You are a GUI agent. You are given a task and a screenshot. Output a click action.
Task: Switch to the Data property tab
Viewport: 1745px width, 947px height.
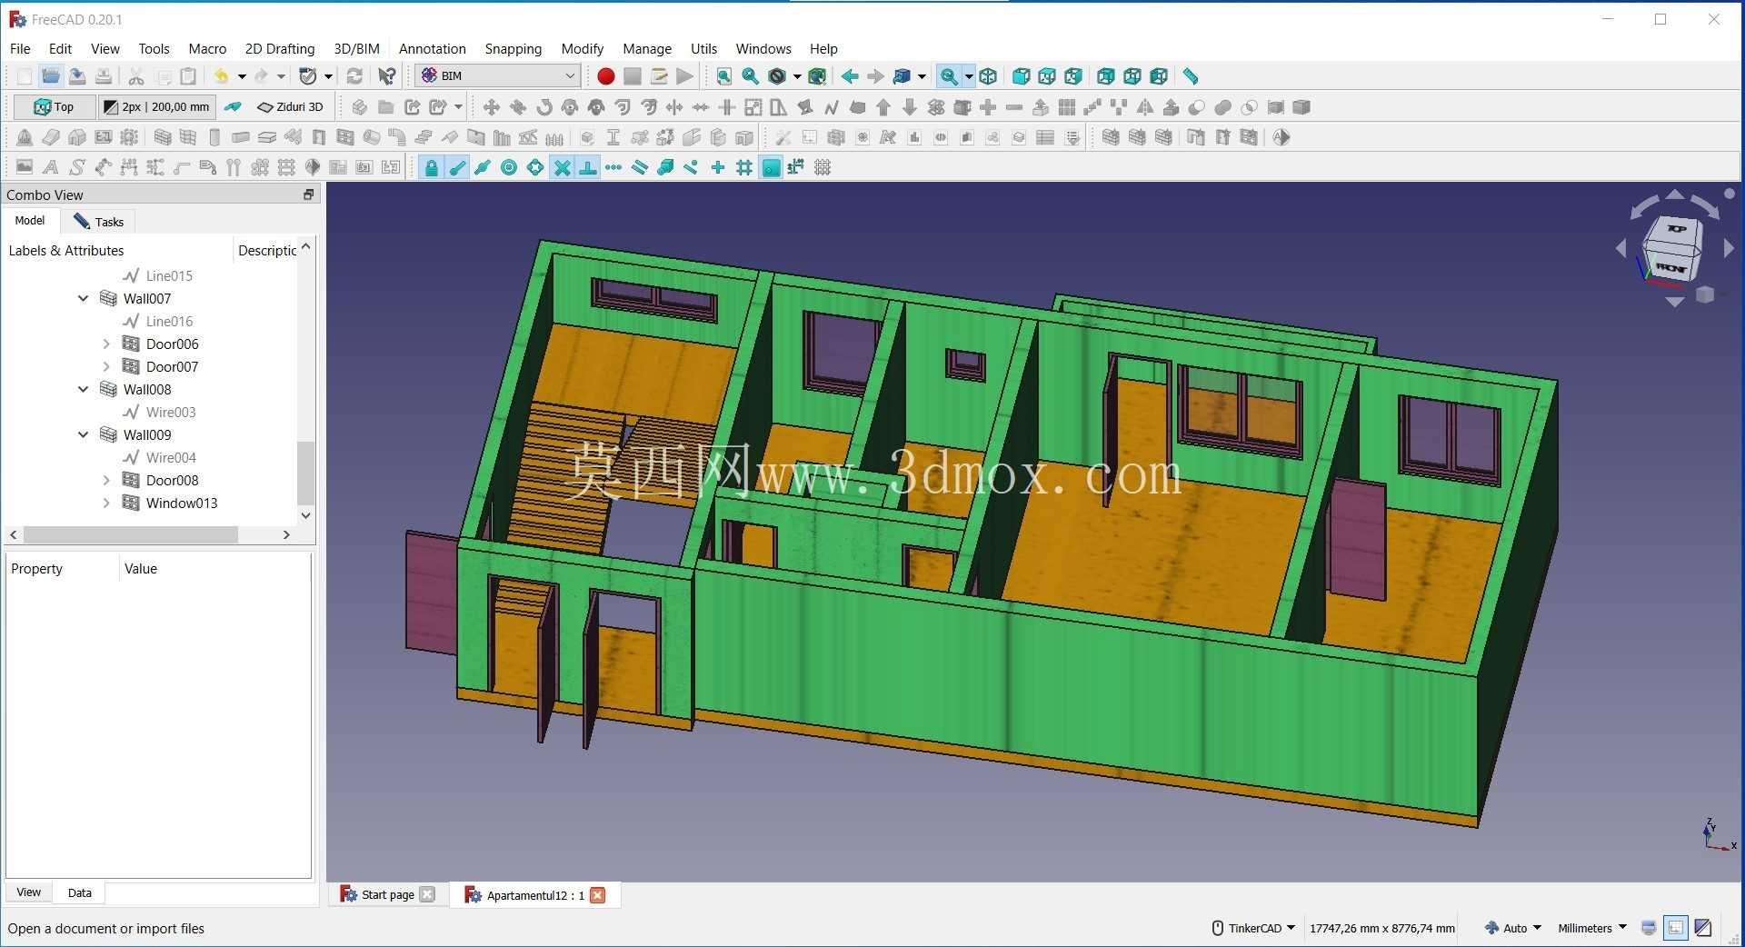tap(80, 892)
